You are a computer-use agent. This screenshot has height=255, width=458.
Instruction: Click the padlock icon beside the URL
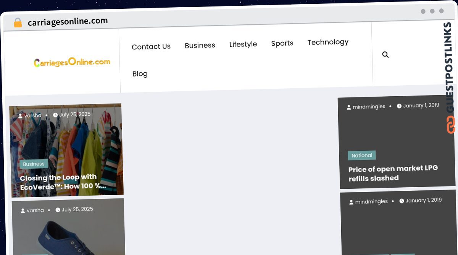pos(18,23)
